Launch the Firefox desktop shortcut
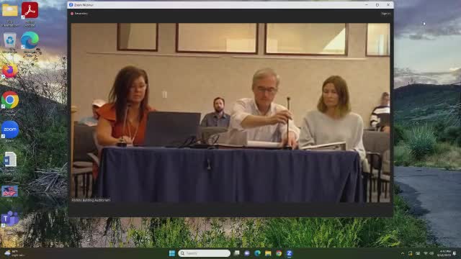The image size is (461, 259). (x=10, y=71)
